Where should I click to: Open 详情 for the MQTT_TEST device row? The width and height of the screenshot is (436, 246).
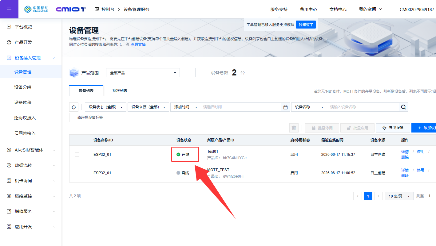tap(405, 170)
